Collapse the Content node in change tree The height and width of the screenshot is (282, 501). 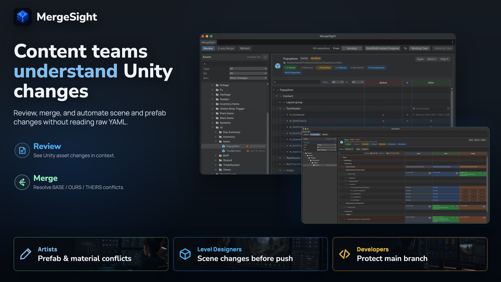point(277,96)
